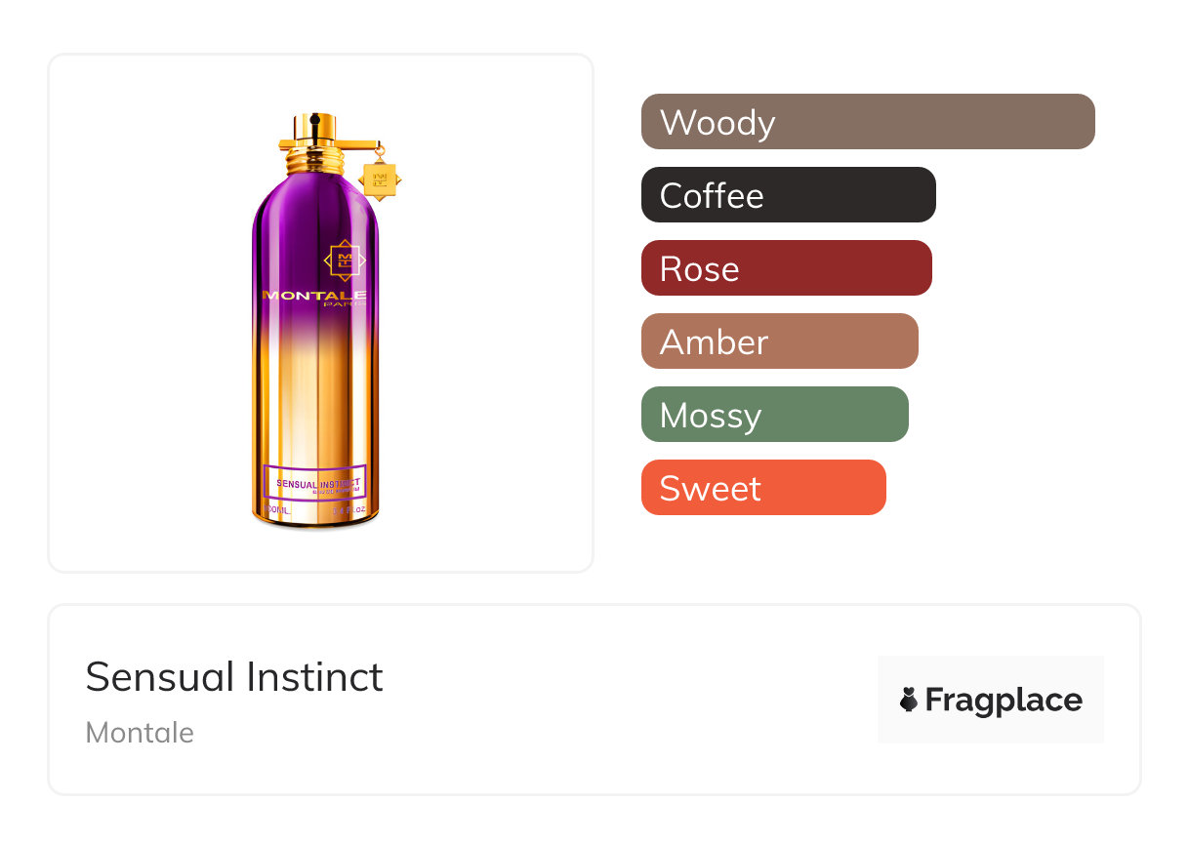Pick the Amber accord bar
Image resolution: width=1189 pixels, height=843 pixels.
779,341
